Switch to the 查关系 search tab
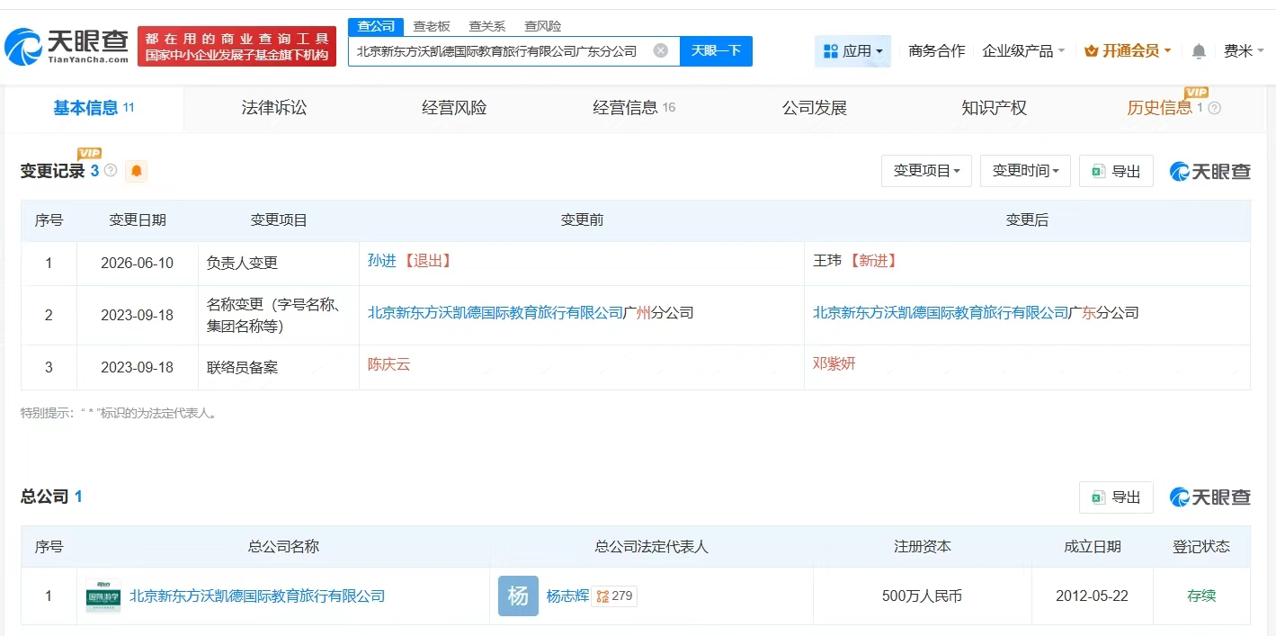Screen dimensions: 1276x636 click(487, 26)
